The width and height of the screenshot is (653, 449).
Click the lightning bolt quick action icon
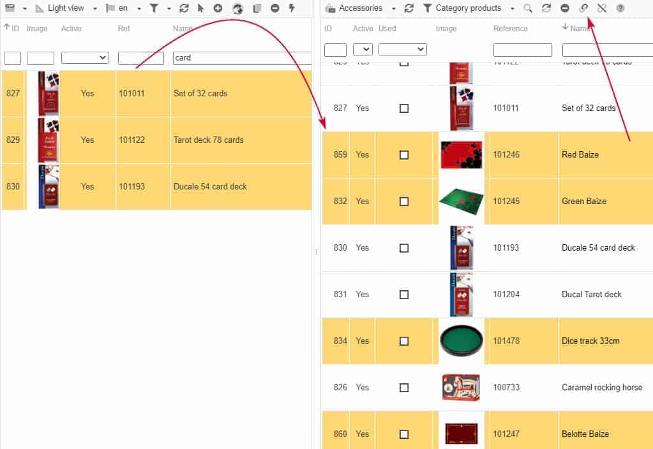[292, 8]
